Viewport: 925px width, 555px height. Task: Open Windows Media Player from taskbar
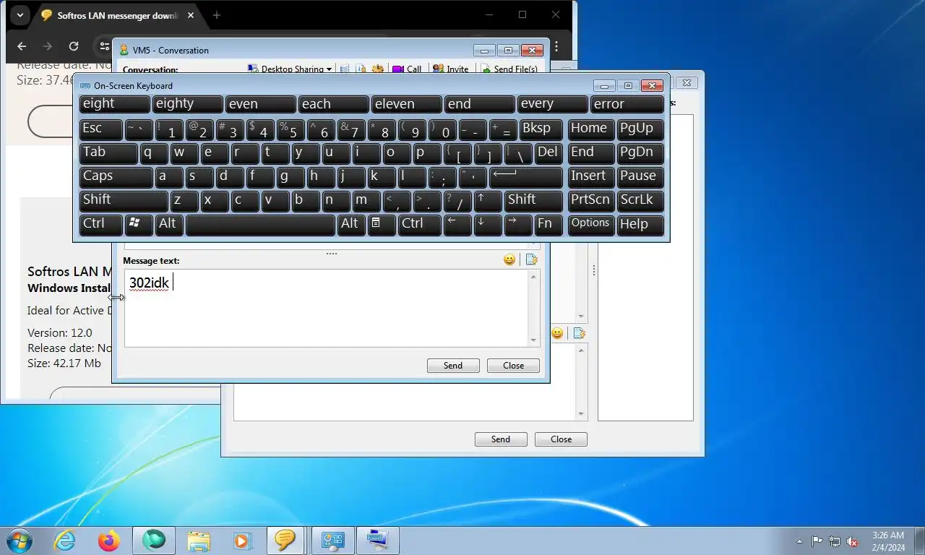[x=242, y=541]
